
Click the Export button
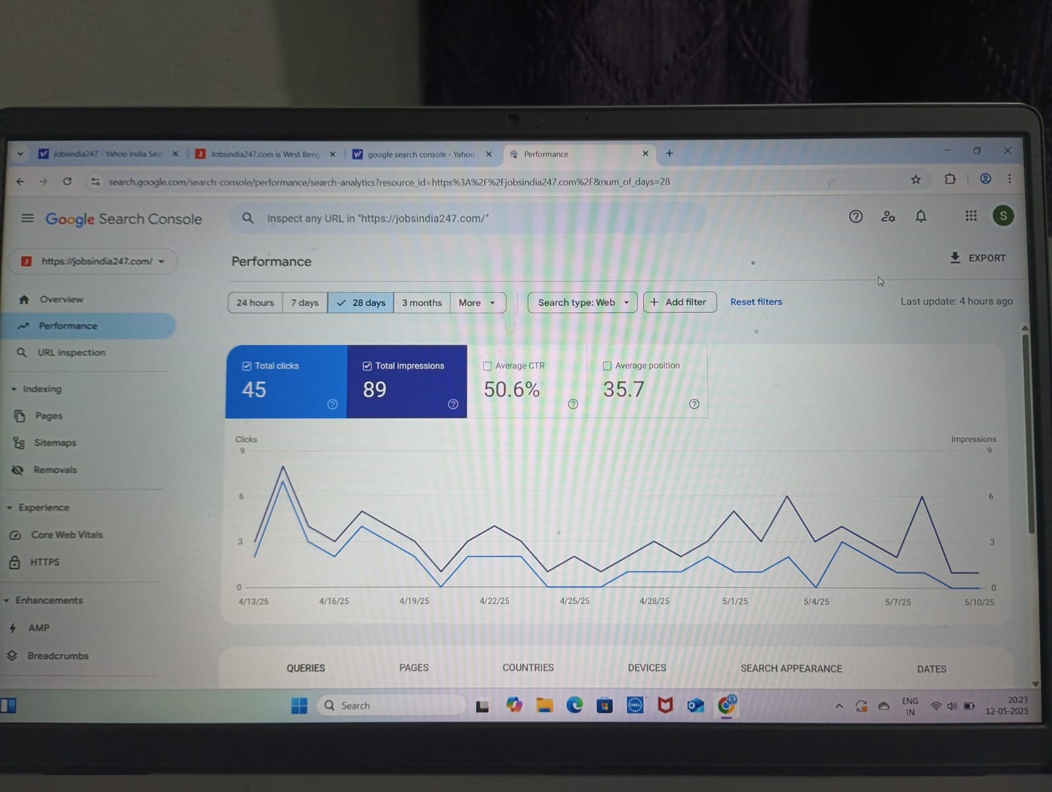coord(977,258)
